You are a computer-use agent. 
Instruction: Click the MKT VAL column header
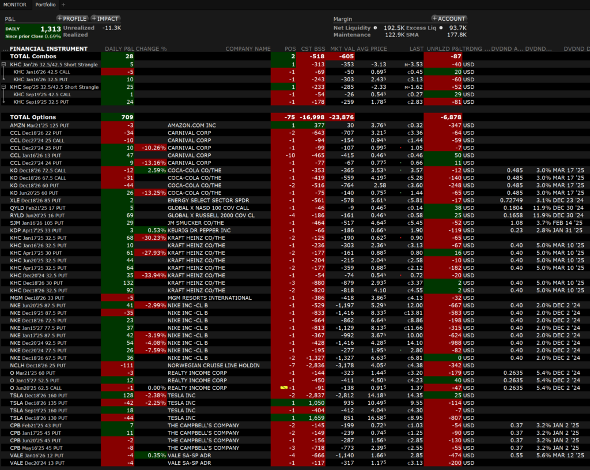coord(342,49)
